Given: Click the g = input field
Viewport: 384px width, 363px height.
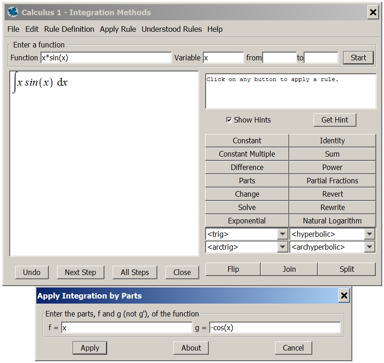Looking at the screenshot, I should pos(275,328).
